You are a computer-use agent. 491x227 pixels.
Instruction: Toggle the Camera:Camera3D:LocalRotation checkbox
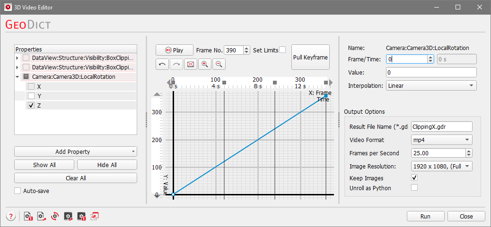click(26, 77)
